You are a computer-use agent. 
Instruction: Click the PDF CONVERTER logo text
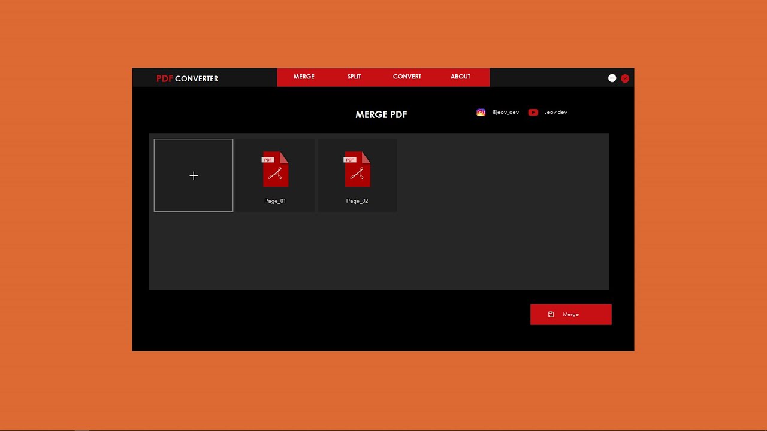[x=187, y=78]
